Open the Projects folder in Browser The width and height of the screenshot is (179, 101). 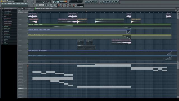click(6, 27)
